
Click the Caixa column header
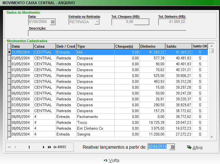coord(45,46)
